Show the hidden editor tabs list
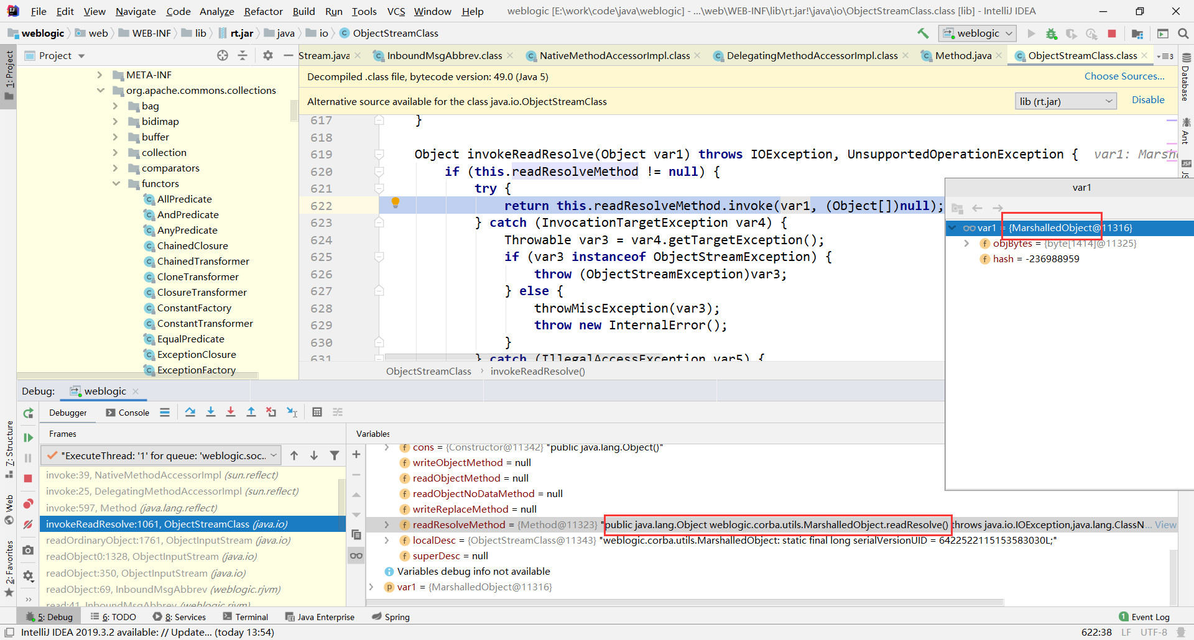The image size is (1194, 640). pyautogui.click(x=1165, y=56)
